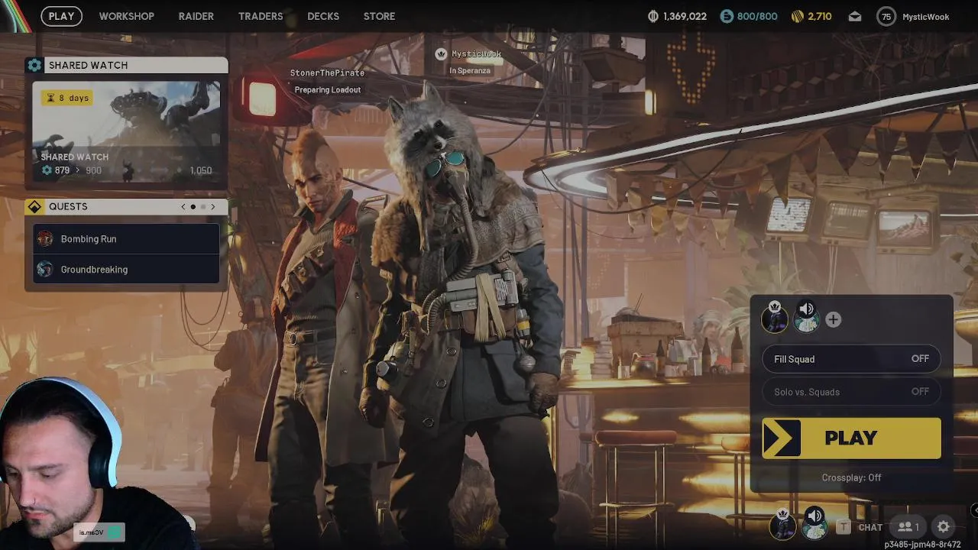Screen dimensions: 978x550
Task: Go to previous quests page arrow
Action: coord(183,207)
